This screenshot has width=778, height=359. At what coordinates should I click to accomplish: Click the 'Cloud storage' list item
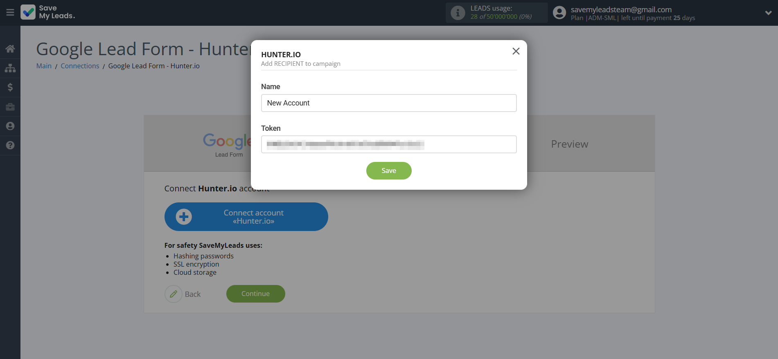point(195,272)
